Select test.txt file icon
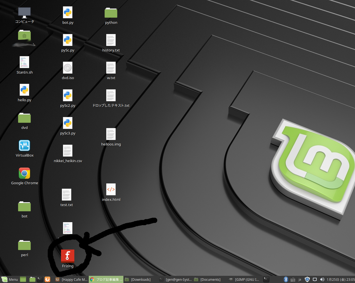 tap(67, 195)
